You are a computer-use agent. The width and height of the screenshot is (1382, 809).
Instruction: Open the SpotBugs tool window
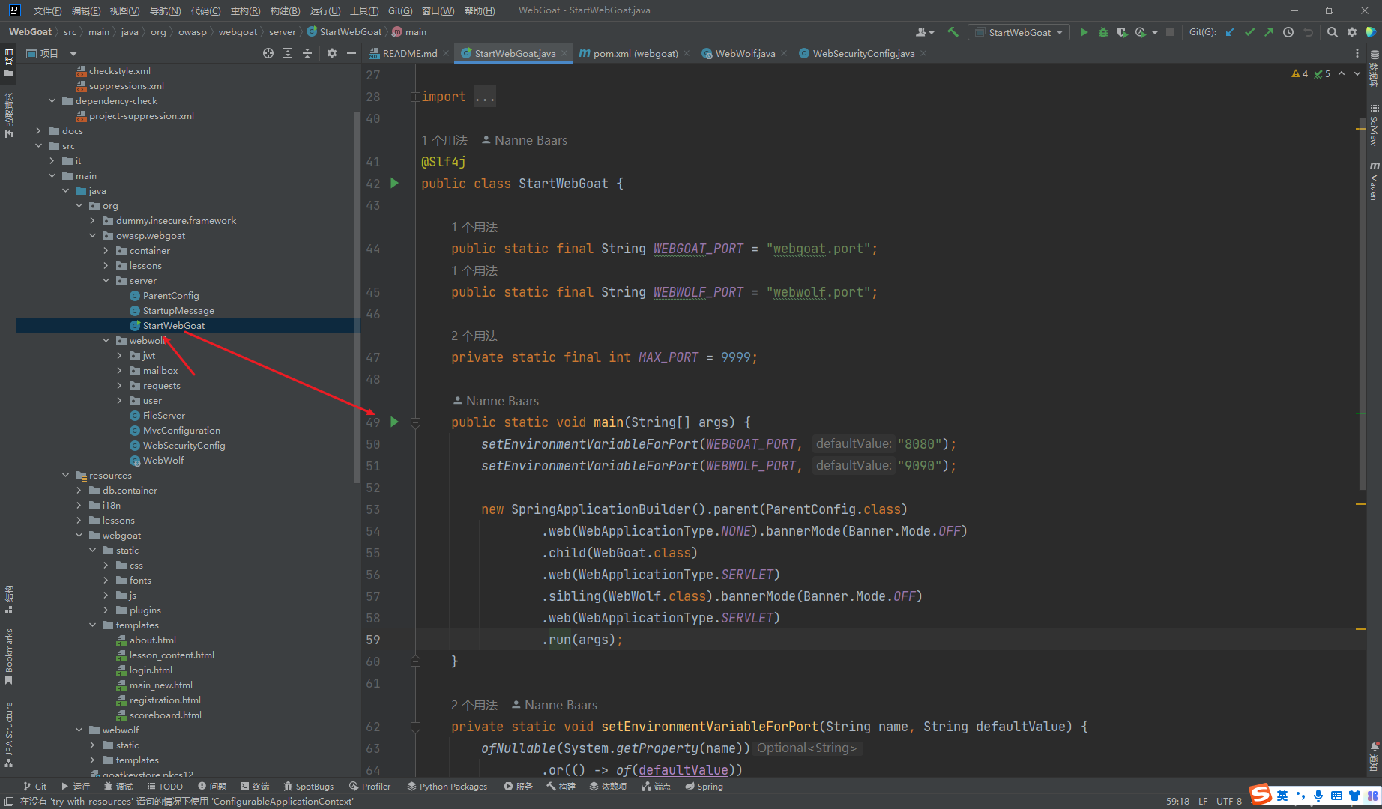click(308, 787)
